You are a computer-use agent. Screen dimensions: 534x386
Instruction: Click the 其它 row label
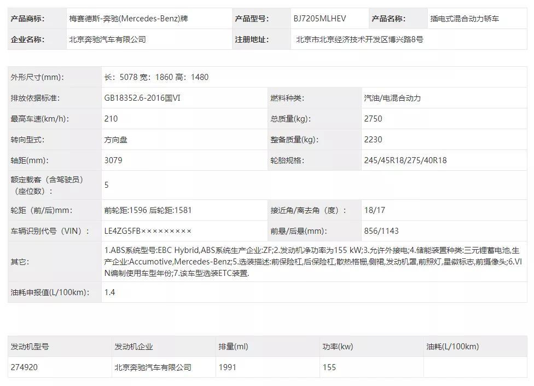click(20, 262)
